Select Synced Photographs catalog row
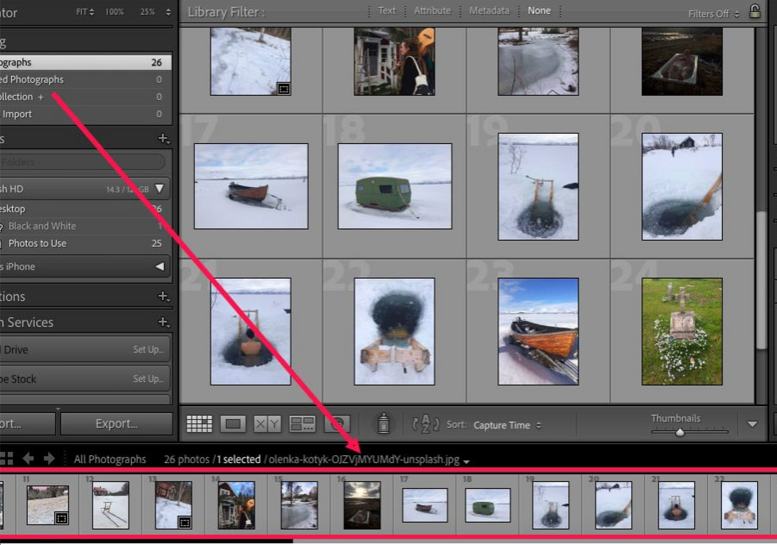 point(85,79)
